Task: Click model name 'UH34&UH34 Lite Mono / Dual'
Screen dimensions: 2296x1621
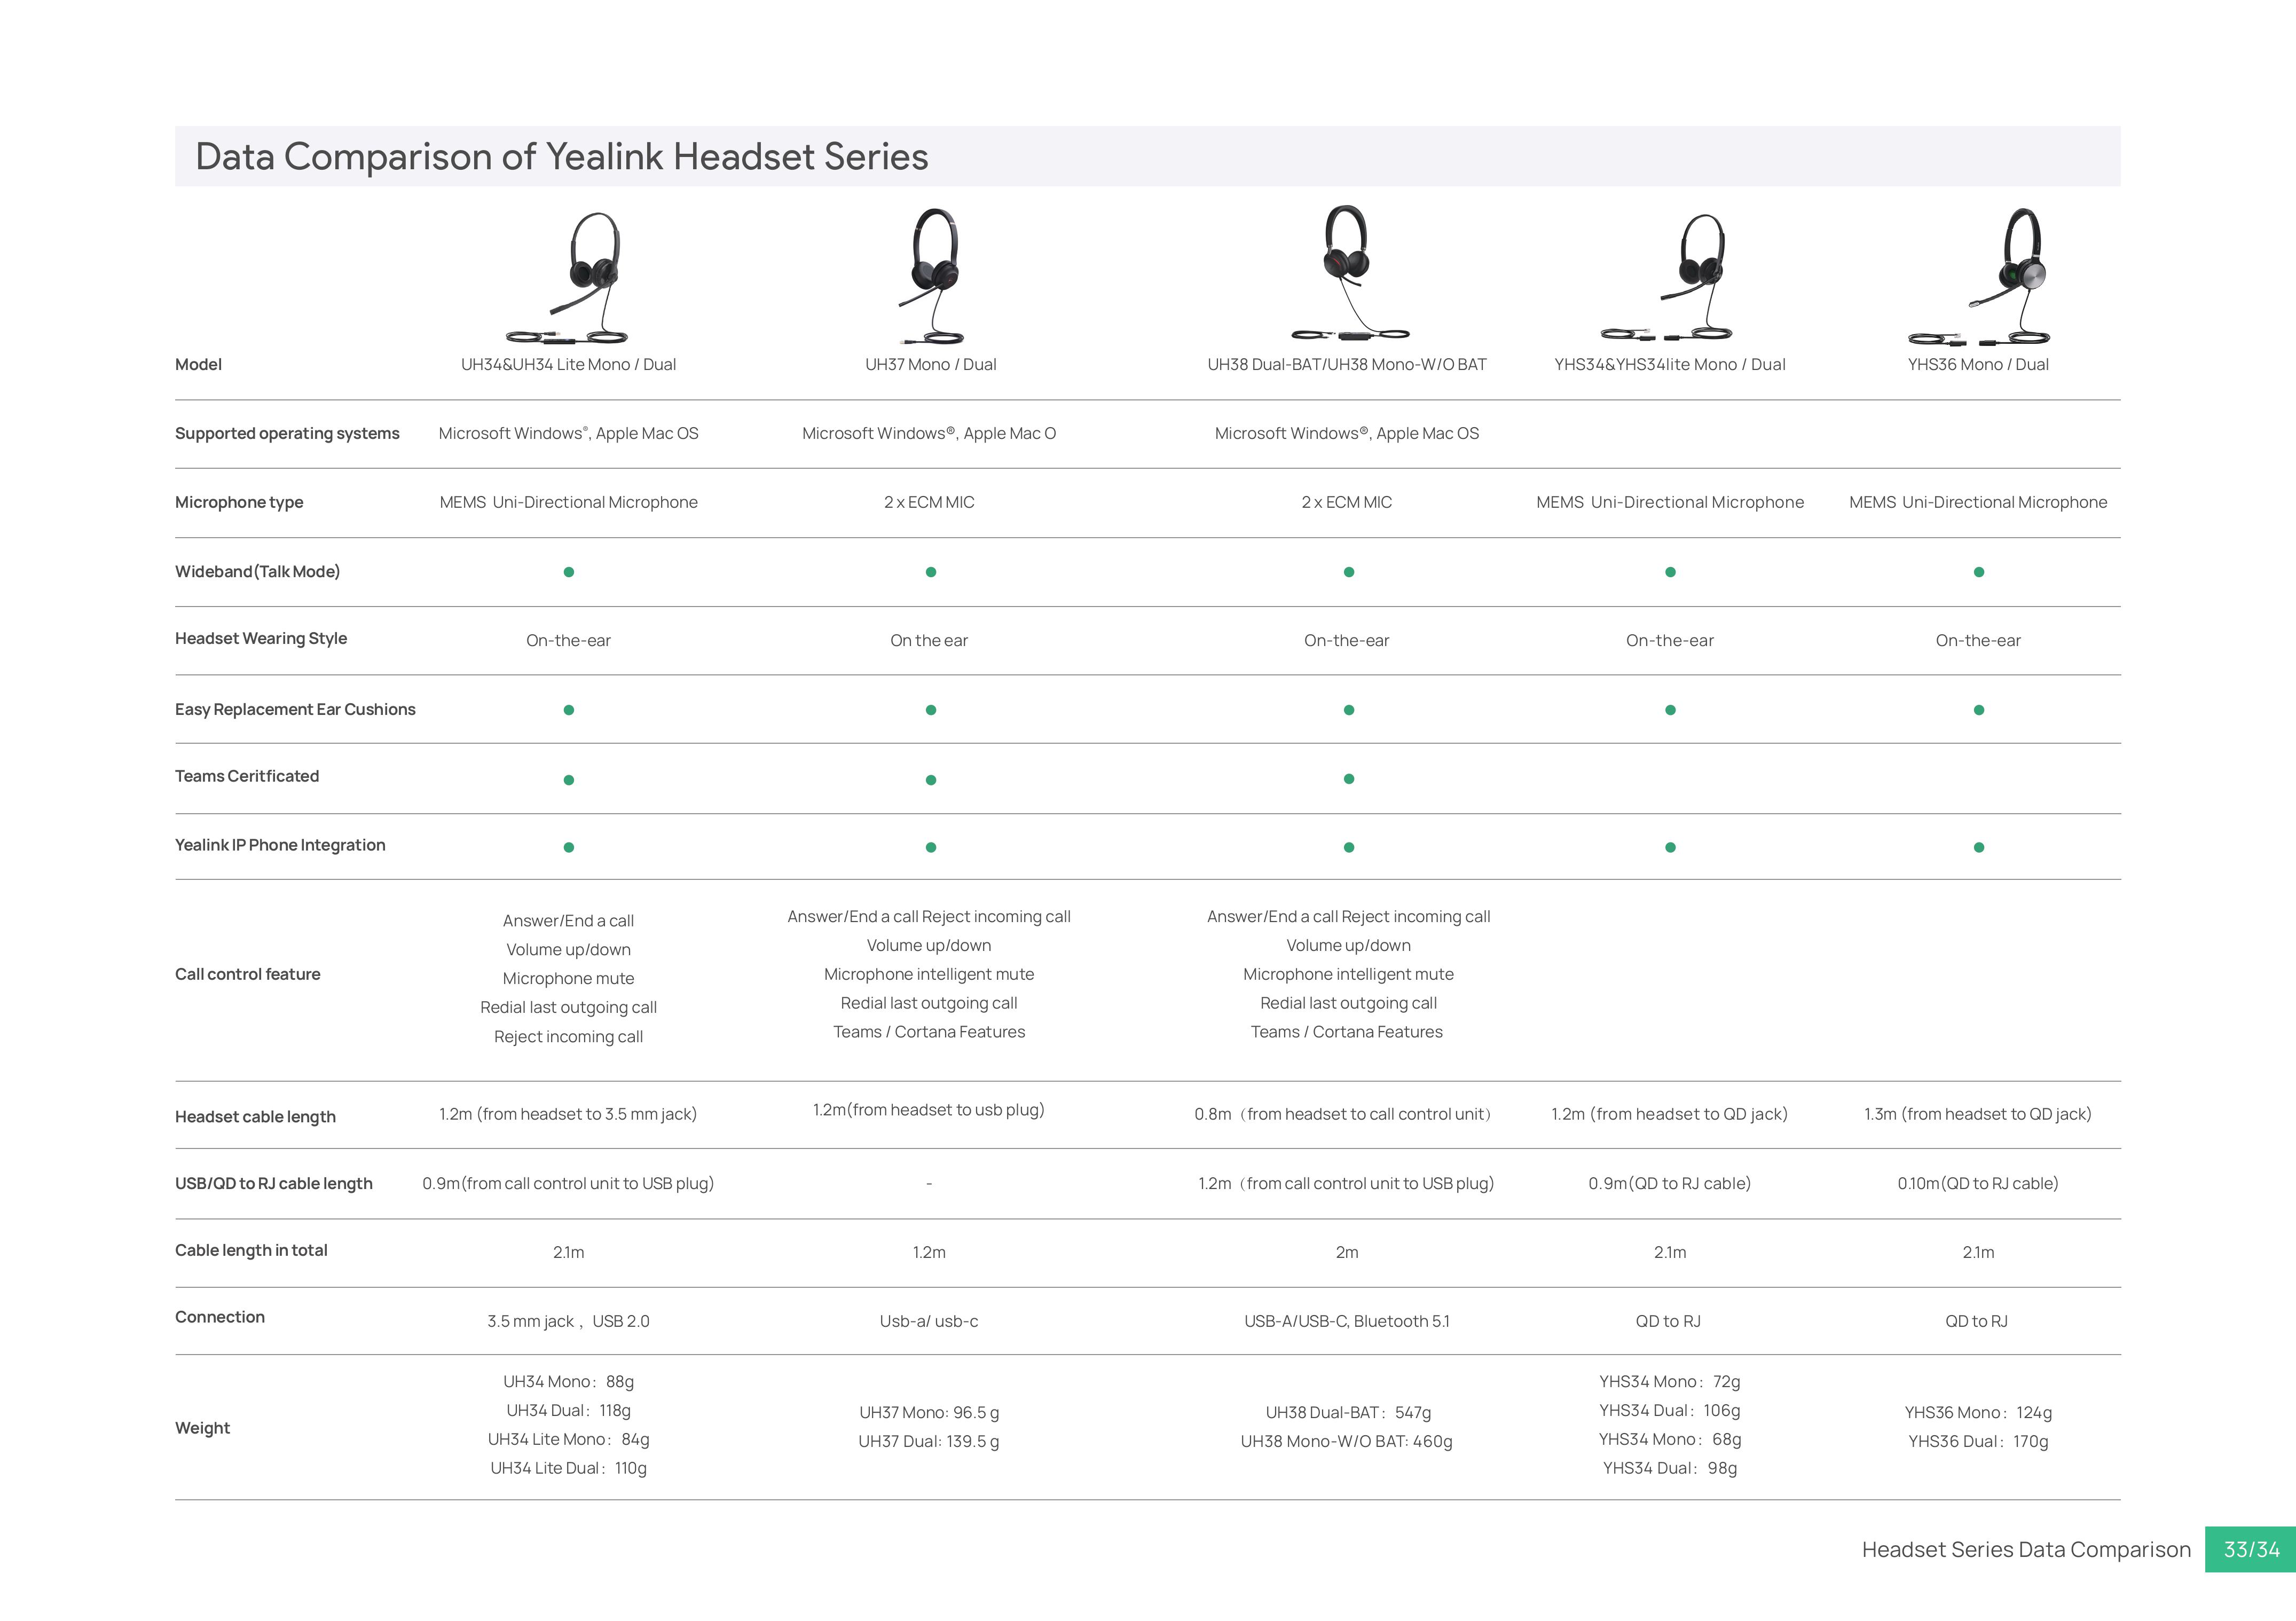Action: pyautogui.click(x=568, y=365)
